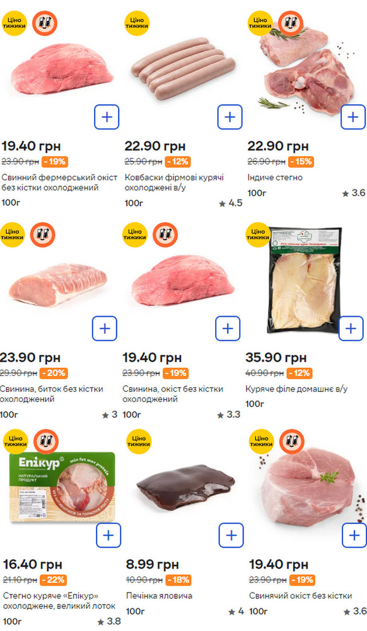367x631 pixels.
Task: Add Індиче стегно to cart
Action: (353, 117)
